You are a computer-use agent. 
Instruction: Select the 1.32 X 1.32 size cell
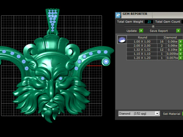tap(142, 49)
